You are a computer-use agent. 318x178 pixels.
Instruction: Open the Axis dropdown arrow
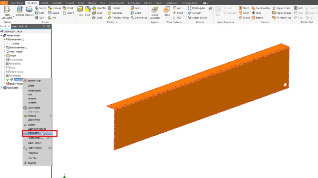pos(184,8)
